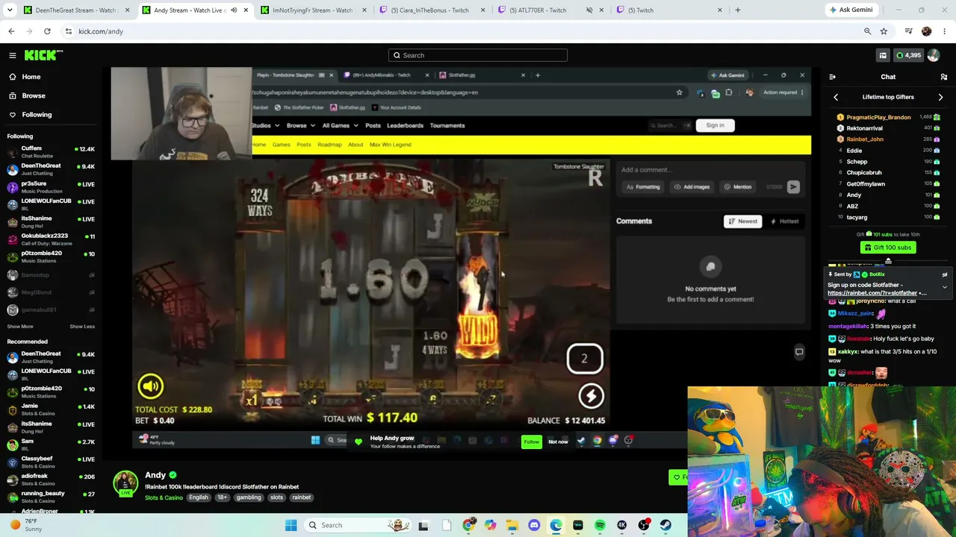Follow Andy with the green Follow button

click(x=531, y=442)
